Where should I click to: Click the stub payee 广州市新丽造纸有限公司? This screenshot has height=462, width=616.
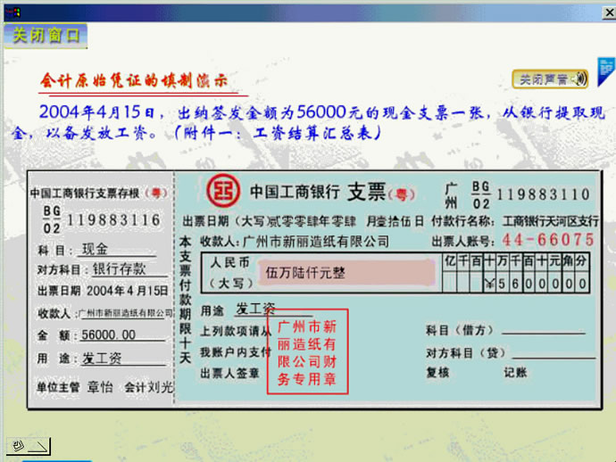[x=125, y=313]
